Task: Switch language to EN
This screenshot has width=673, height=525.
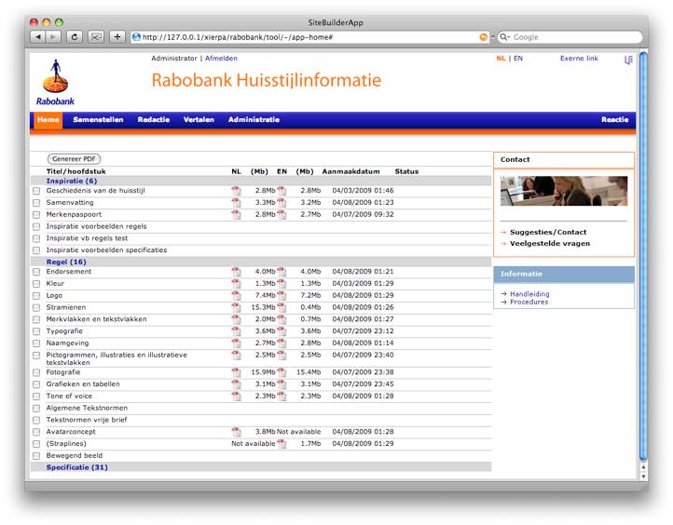Action: click(518, 59)
